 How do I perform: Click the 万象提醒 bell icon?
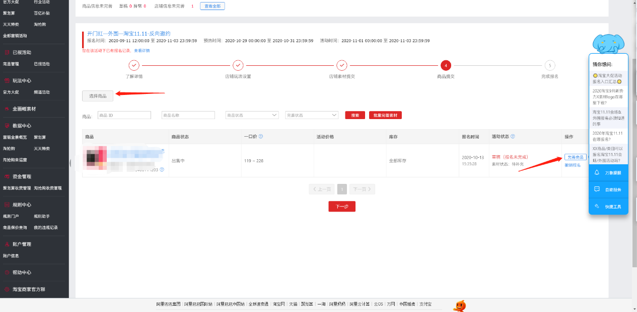tap(597, 172)
